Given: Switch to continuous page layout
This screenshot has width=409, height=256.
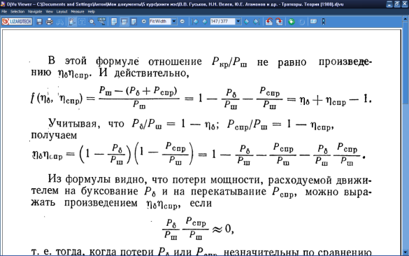Looking at the screenshot, I should point(124,22).
